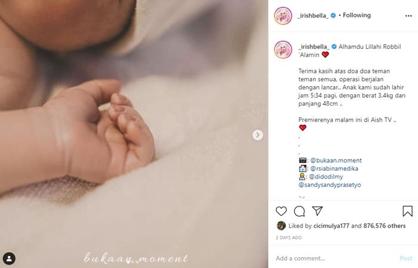
Task: Open comments via the speech bubble icon
Action: [299, 211]
